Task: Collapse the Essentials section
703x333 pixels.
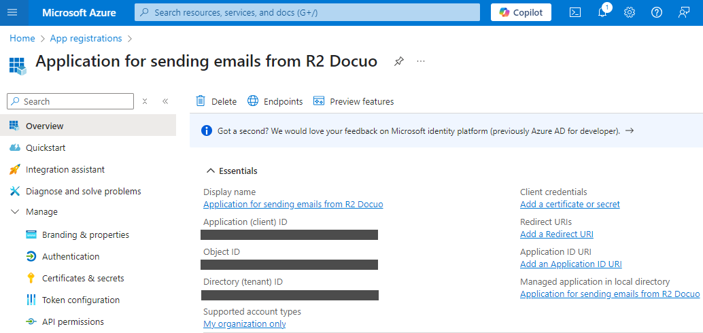Action: [232, 171]
